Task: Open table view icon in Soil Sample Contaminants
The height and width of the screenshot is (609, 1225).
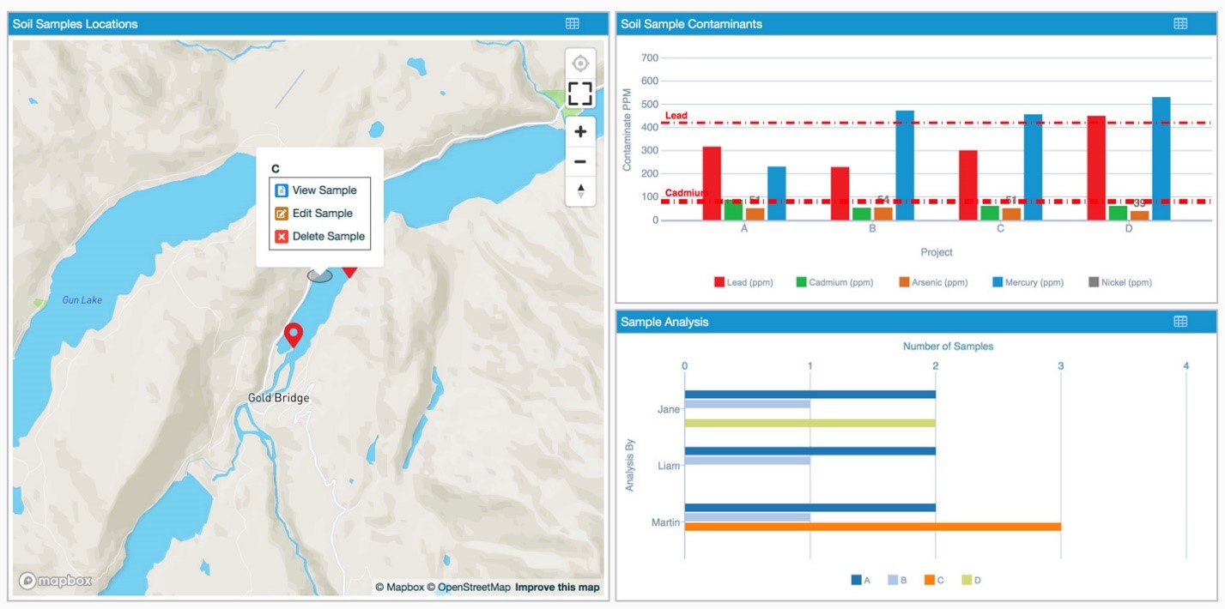Action: click(1180, 24)
